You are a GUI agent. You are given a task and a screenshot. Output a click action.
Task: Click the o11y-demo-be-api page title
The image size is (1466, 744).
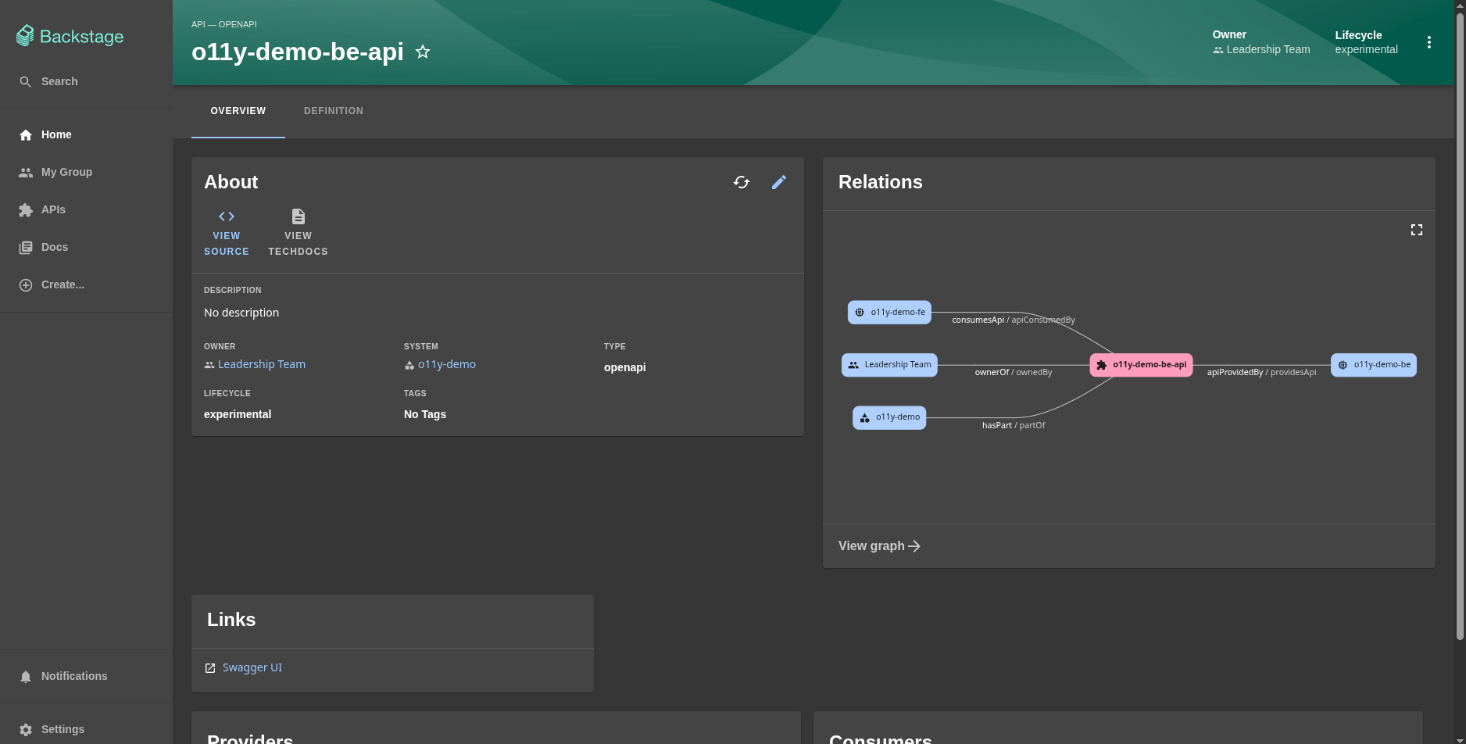(x=298, y=52)
